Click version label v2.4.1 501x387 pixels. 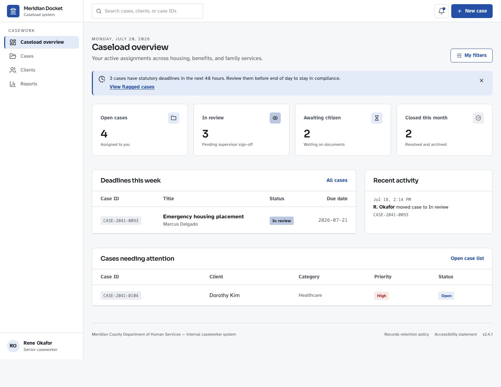[487, 334]
